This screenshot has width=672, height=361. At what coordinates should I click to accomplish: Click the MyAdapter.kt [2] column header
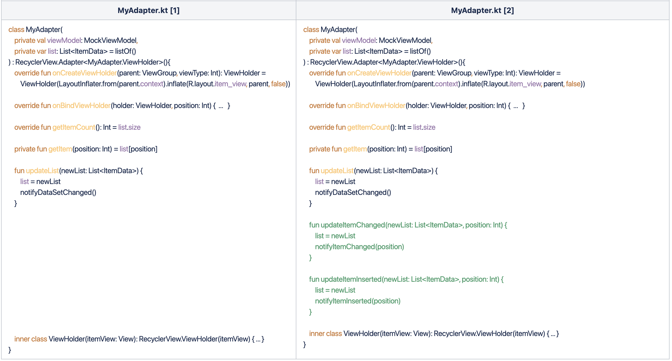(x=482, y=10)
